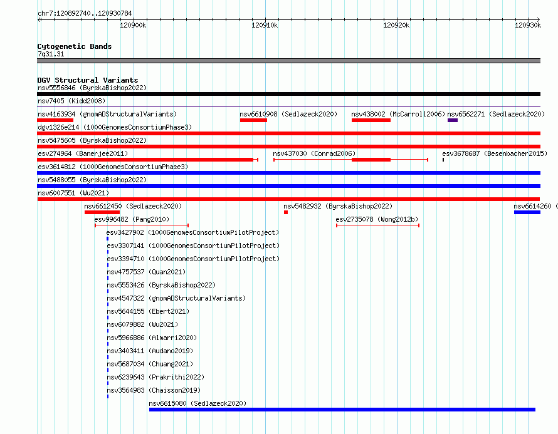Click the 120900k ruler tick label

click(x=133, y=25)
